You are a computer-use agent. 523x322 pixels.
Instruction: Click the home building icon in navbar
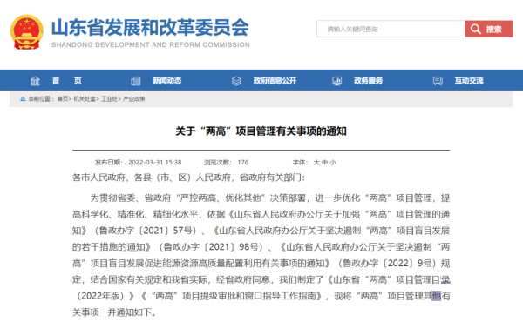[x=35, y=81]
